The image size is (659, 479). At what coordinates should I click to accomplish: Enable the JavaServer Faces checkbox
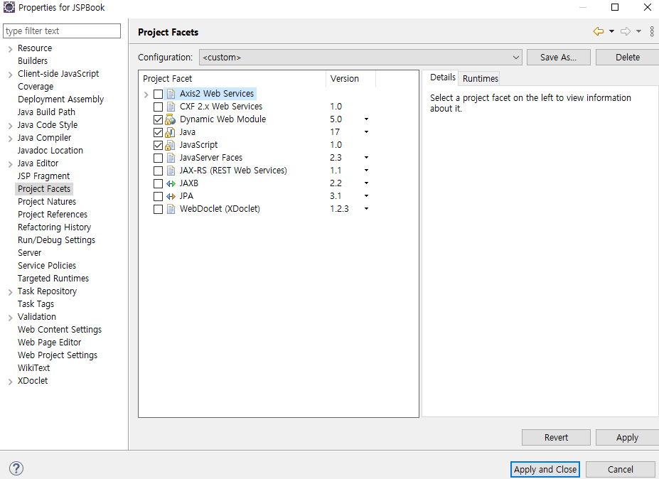pos(158,158)
